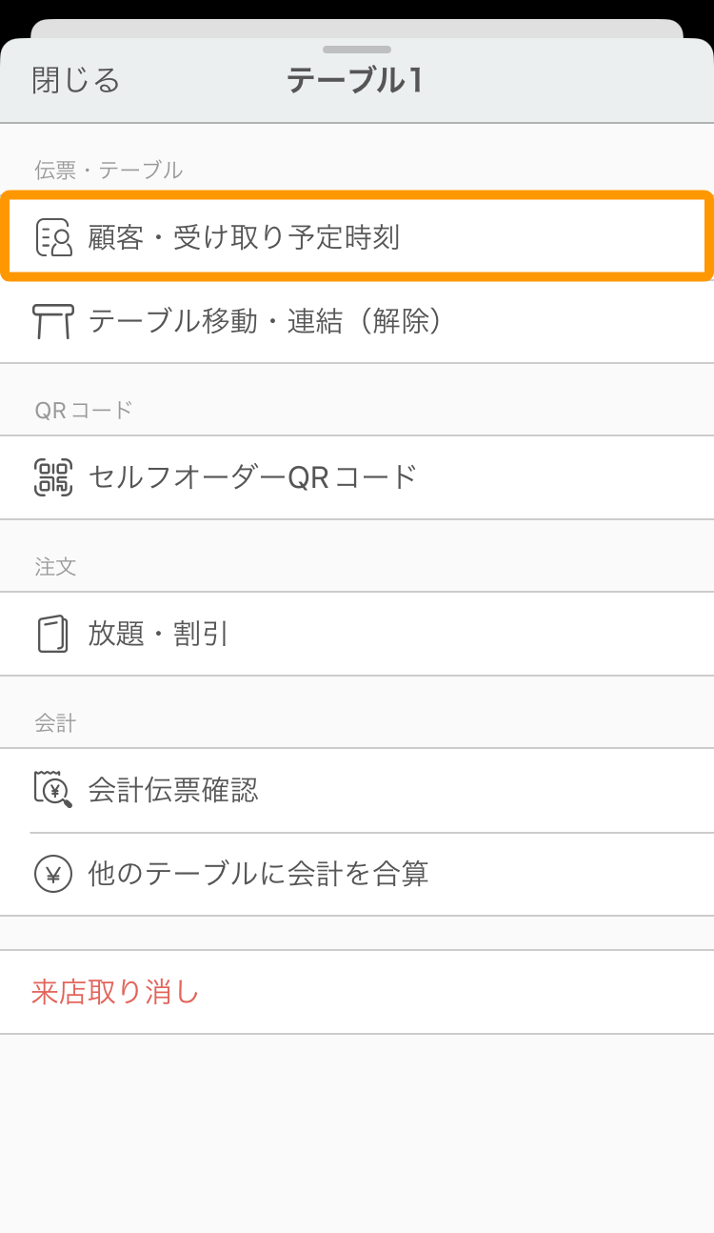This screenshot has width=714, height=1233.
Task: Show the セルフオーダーQRコード entry
Action: click(357, 477)
